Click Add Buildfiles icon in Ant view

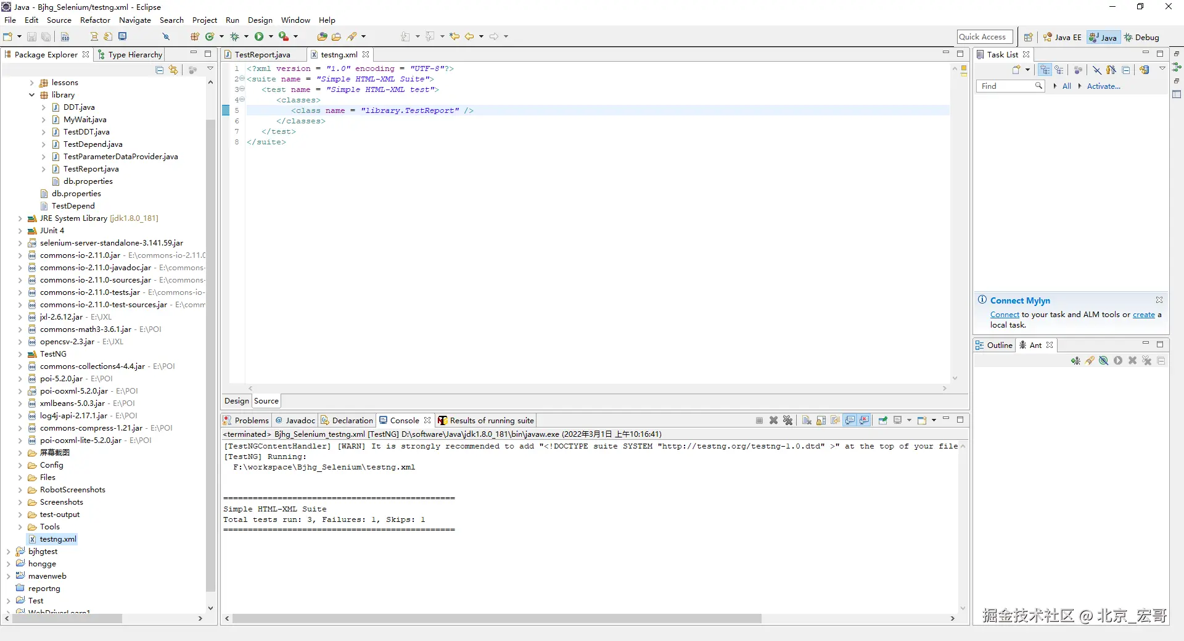click(1075, 361)
